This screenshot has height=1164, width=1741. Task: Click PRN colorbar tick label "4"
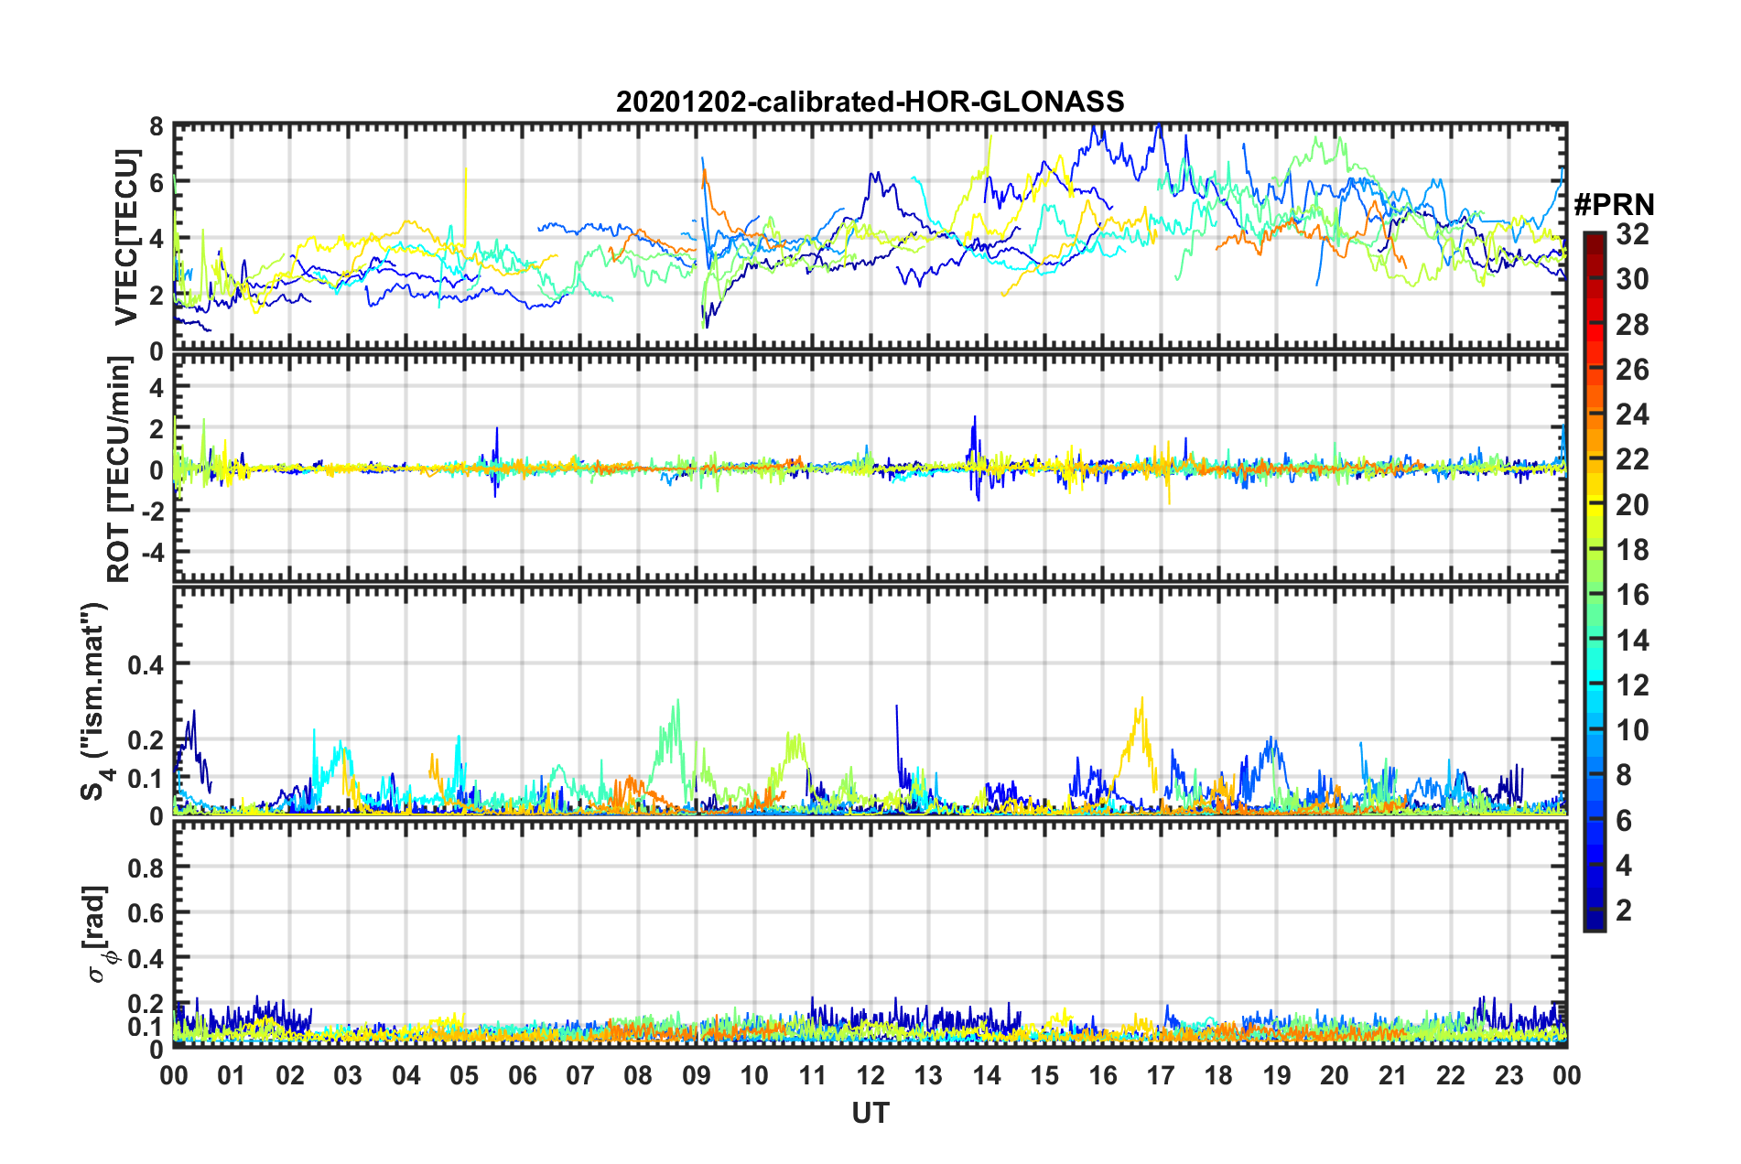pyautogui.click(x=1624, y=866)
